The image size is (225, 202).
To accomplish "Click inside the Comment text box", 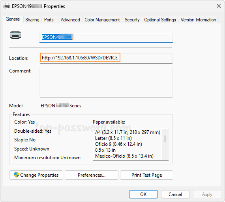I will pyautogui.click(x=106, y=83).
